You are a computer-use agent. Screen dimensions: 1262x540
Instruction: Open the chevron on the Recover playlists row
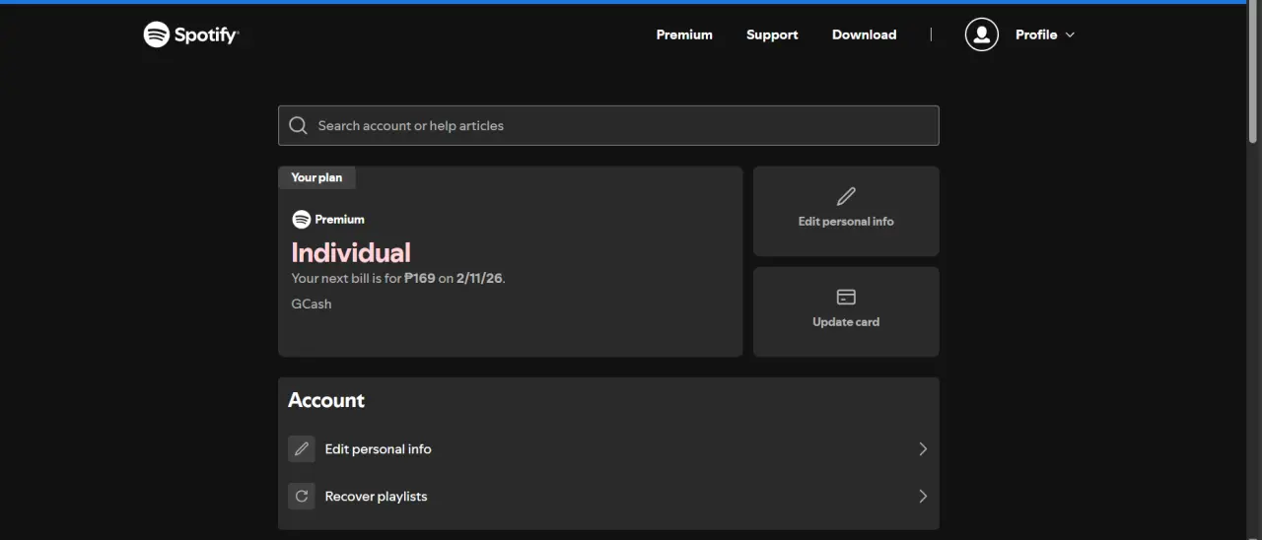(923, 496)
